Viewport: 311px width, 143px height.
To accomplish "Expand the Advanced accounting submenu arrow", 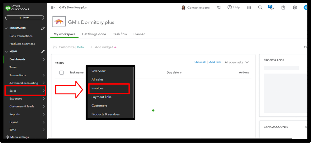I will coord(44,83).
